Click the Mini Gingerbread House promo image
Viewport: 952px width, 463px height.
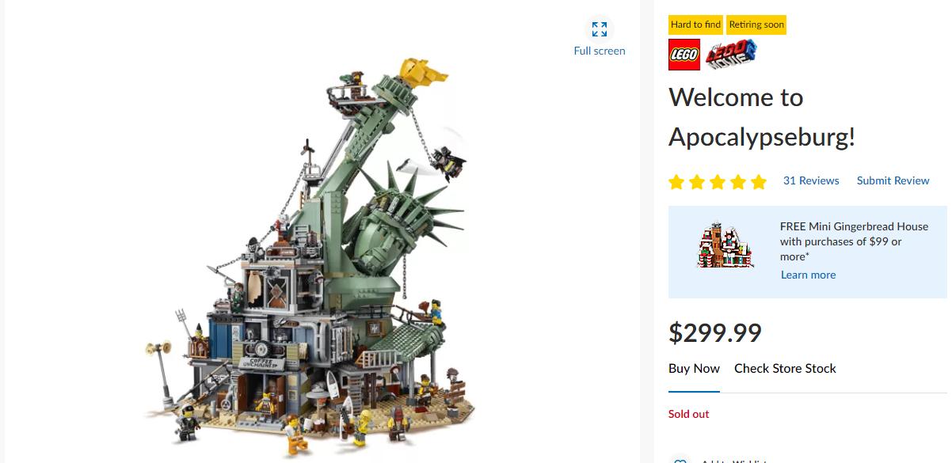click(724, 245)
